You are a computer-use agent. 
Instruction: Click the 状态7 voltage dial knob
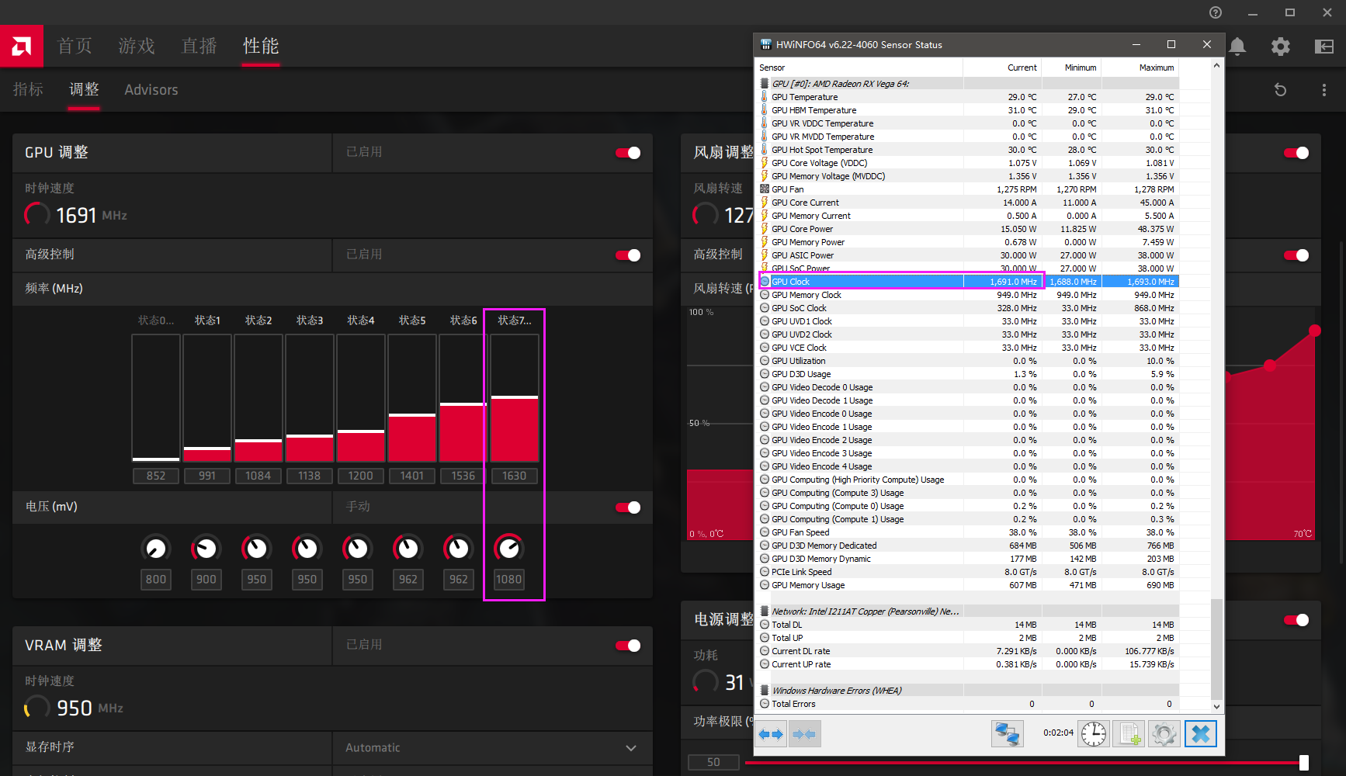[508, 549]
